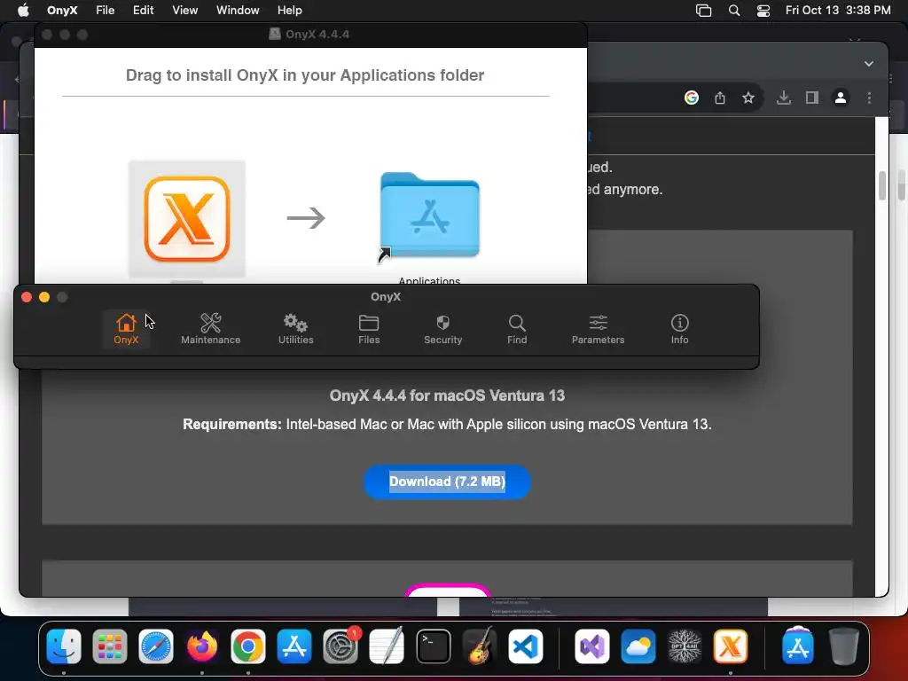Open the Window menu
908x681 pixels.
[x=238, y=11]
